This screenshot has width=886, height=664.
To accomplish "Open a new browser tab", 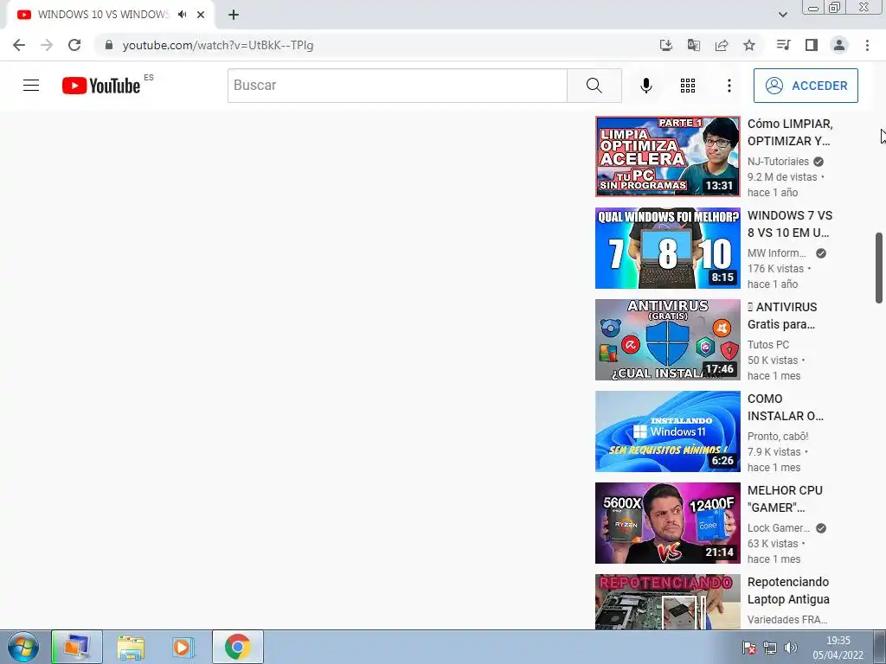I will coord(234,15).
